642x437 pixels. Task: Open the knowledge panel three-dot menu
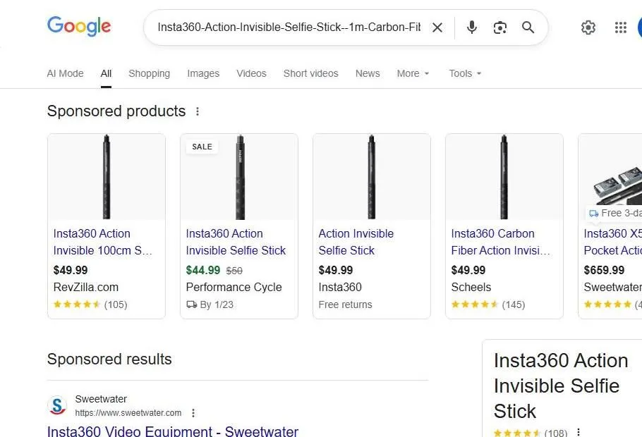[578, 431]
